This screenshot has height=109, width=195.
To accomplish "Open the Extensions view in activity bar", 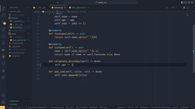I will (3, 29).
